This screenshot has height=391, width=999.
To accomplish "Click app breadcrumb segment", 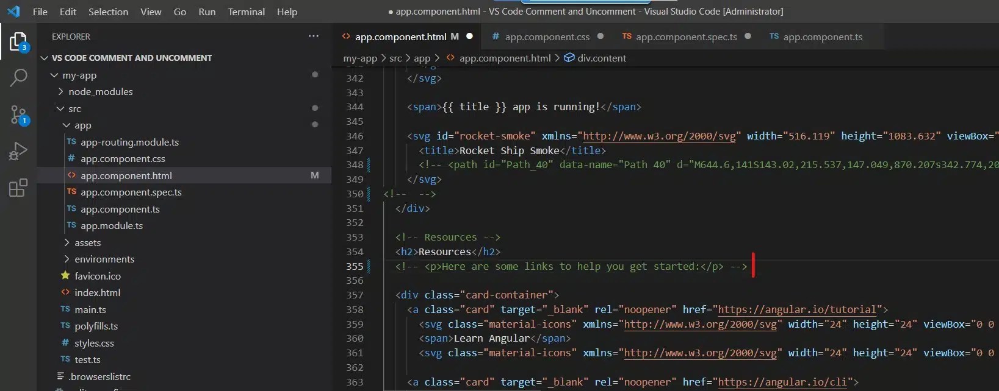I will tap(422, 58).
